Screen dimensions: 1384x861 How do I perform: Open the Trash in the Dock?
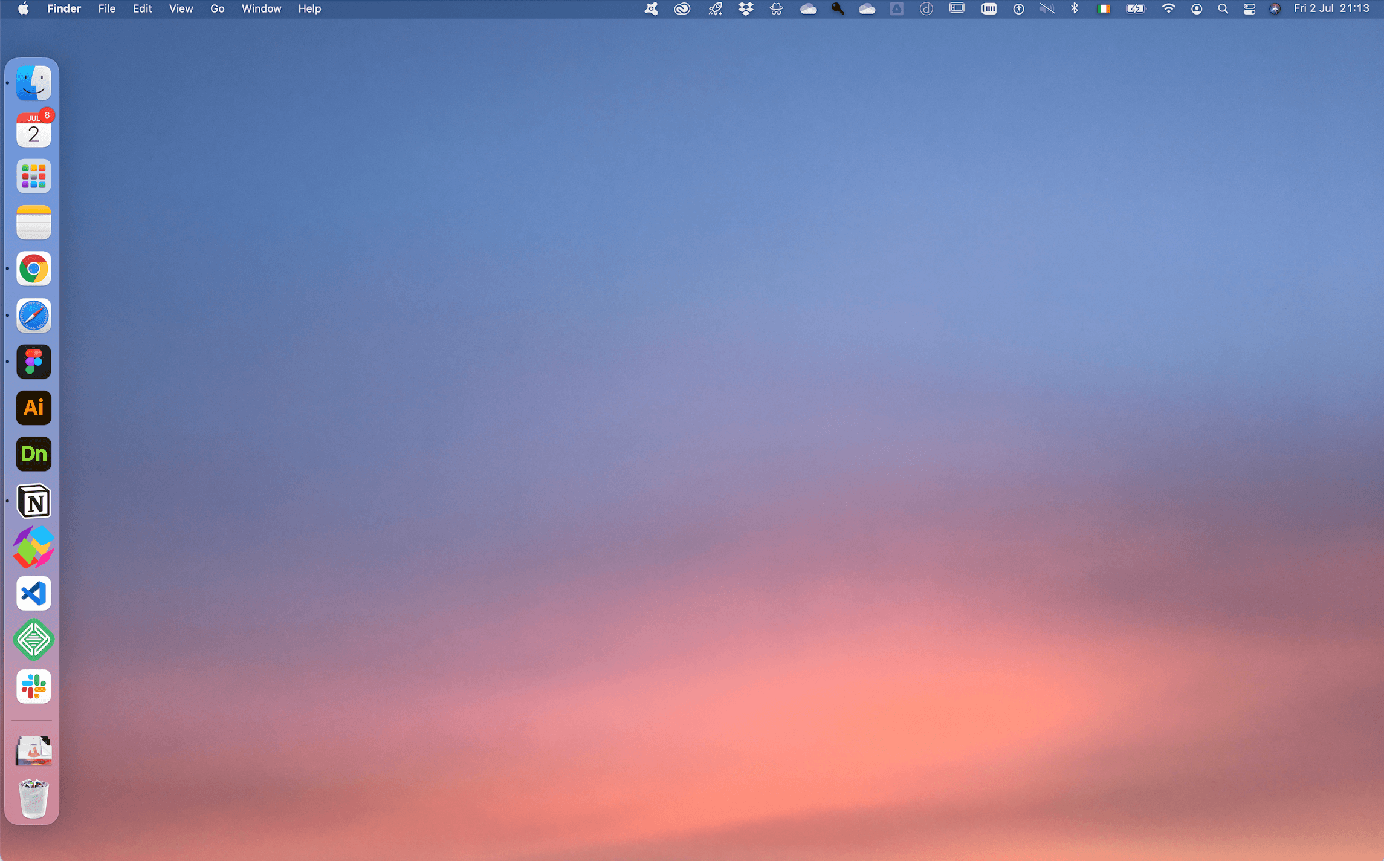tap(33, 798)
